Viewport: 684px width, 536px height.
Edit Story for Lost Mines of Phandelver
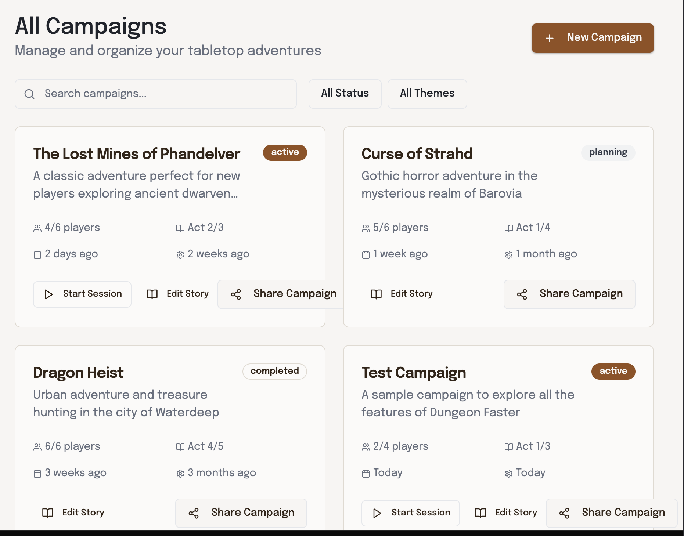(x=178, y=294)
